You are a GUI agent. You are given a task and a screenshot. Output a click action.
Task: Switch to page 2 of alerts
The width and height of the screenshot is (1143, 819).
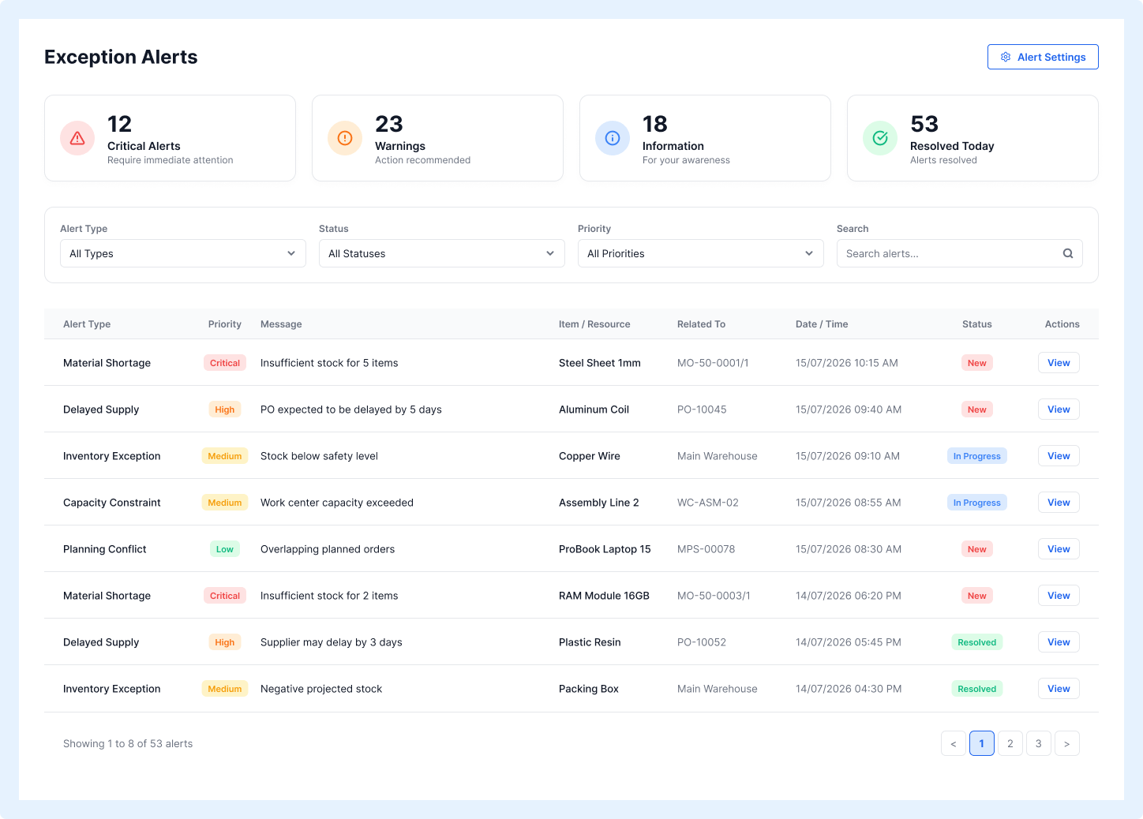pos(1010,743)
